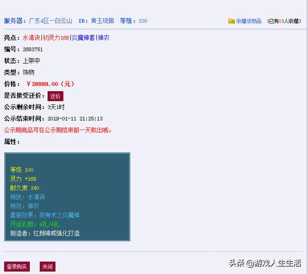Select the 水清诀 highlight tag
The height and width of the screenshot is (274, 308).
(x=31, y=37)
